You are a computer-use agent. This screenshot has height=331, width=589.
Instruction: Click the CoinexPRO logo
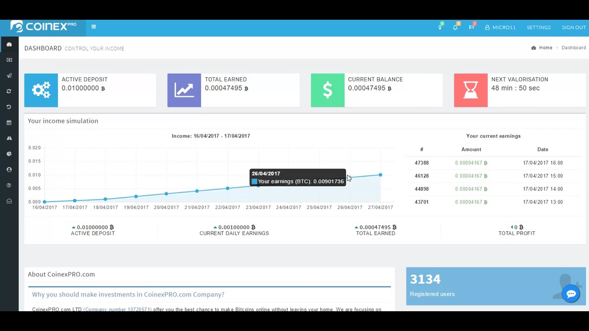coord(43,27)
